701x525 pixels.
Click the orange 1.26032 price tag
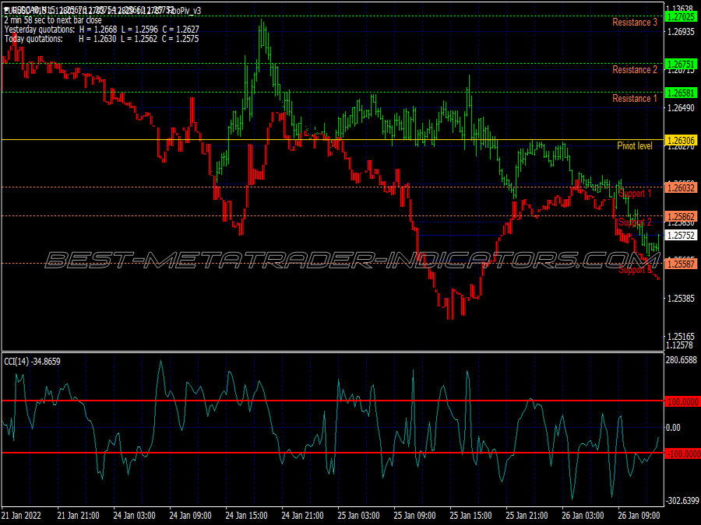[681, 188]
